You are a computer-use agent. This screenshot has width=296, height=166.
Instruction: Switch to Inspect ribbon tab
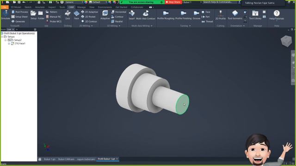pos(52,7)
